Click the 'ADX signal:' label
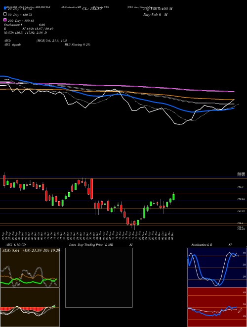 12,45
